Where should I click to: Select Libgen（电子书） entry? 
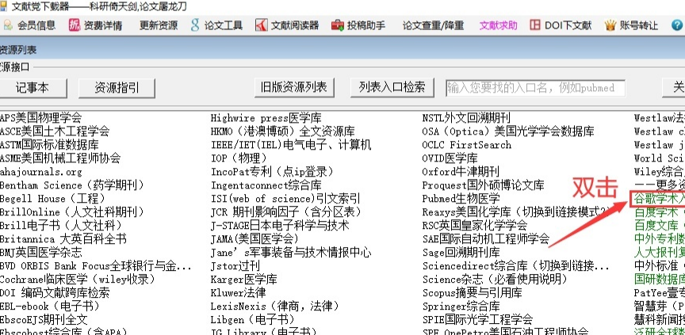252,320
